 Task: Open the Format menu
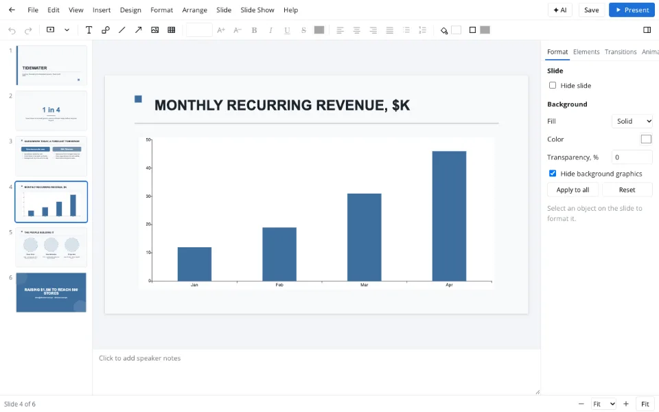pyautogui.click(x=162, y=10)
